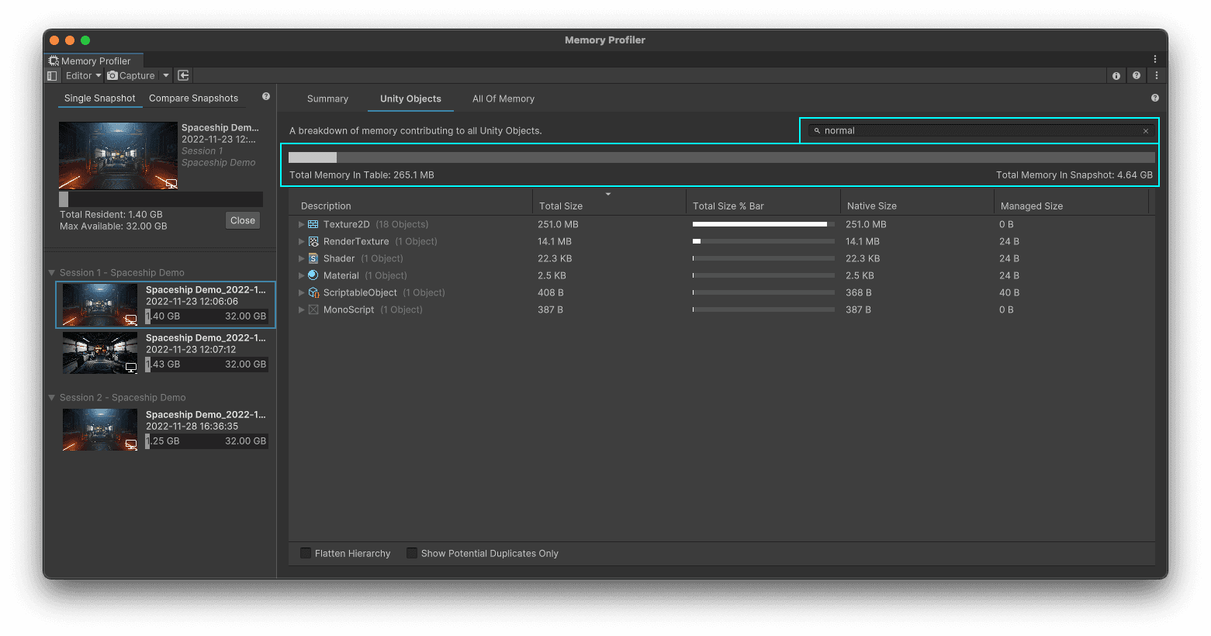Screen dimensions: 1211x636
Task: Switch to the Summary tab
Action: 327,99
